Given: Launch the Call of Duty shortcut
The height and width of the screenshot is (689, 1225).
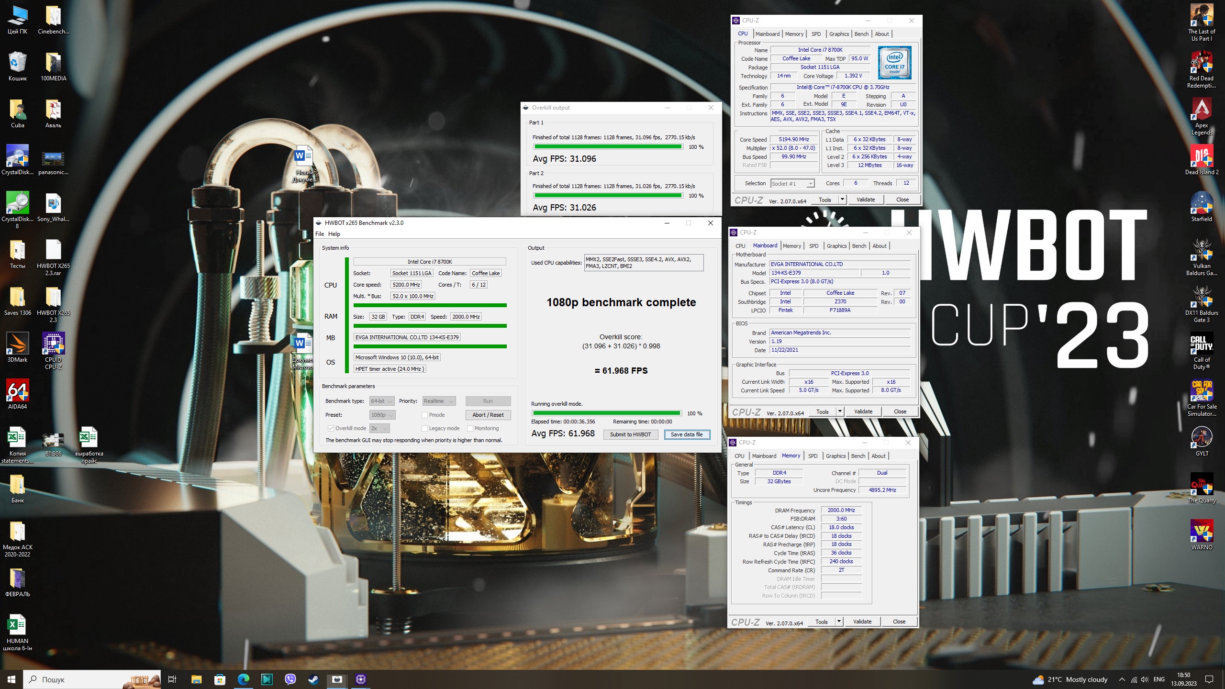Looking at the screenshot, I should [1202, 351].
